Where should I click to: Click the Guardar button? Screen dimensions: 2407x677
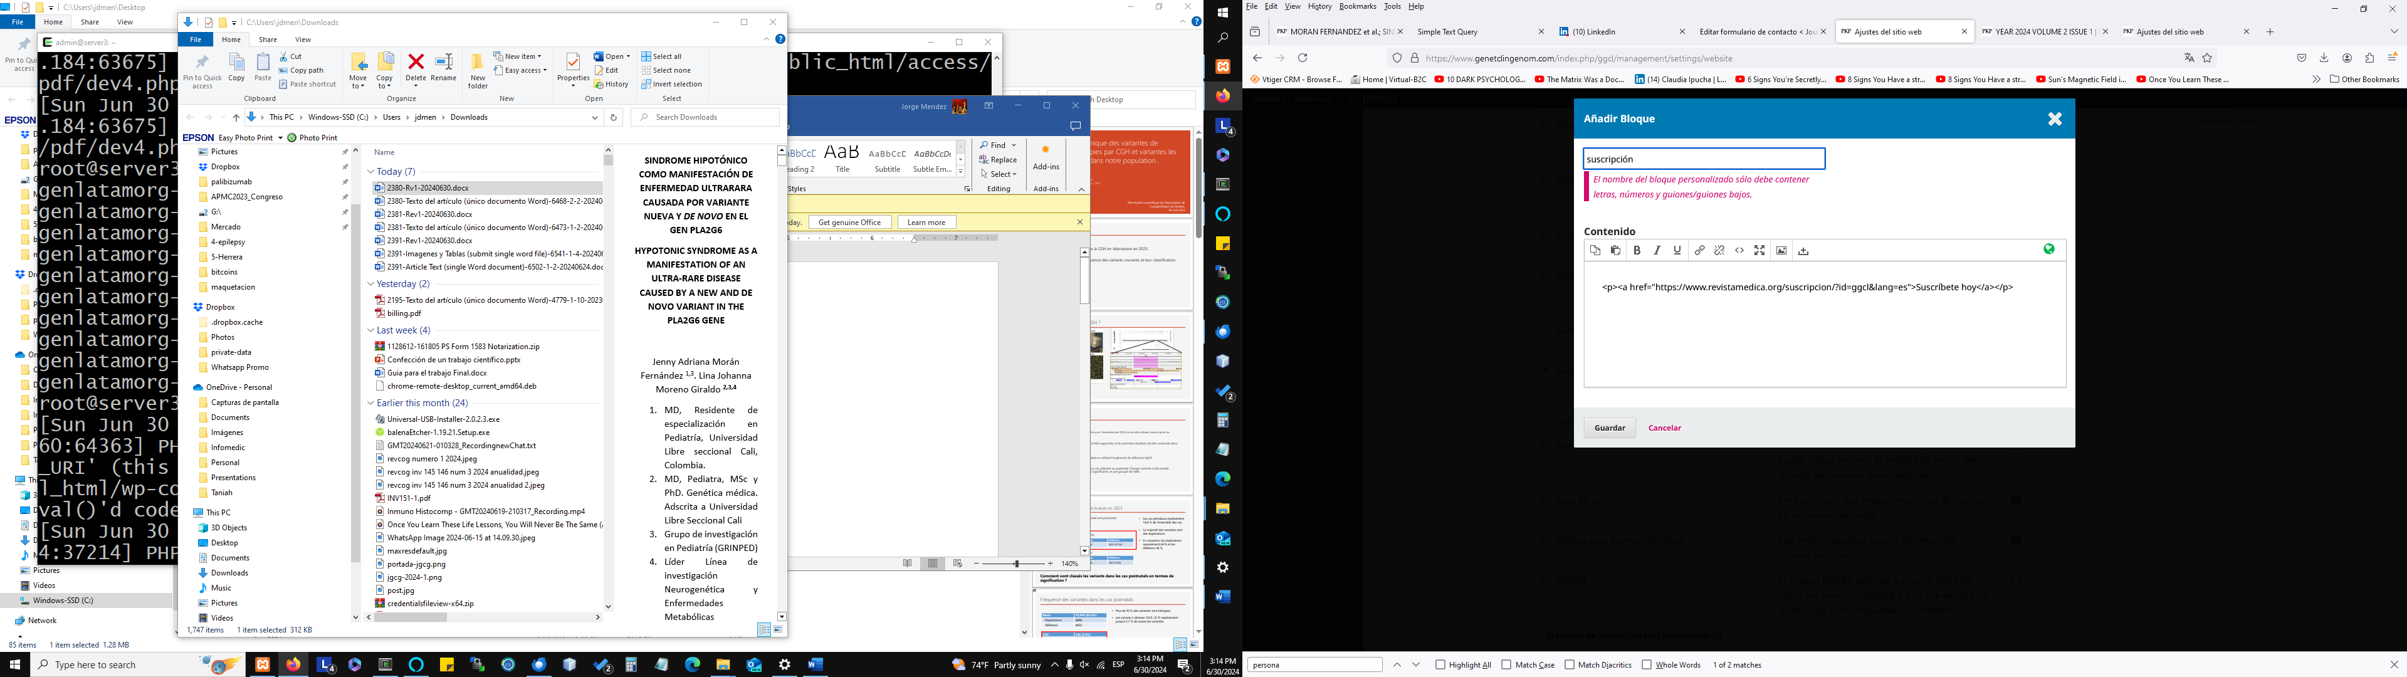[x=1609, y=428]
